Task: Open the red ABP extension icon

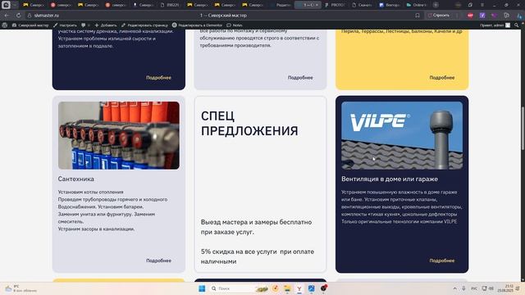Action: [x=470, y=16]
